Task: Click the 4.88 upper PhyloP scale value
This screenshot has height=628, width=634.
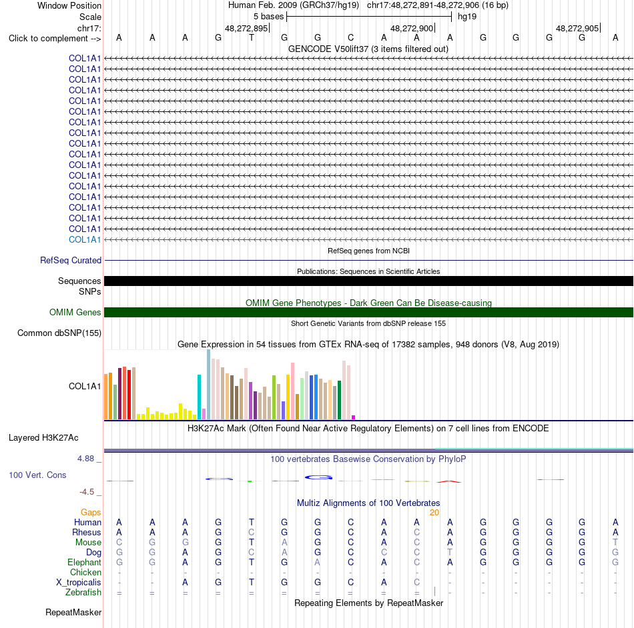Action: click(x=85, y=459)
